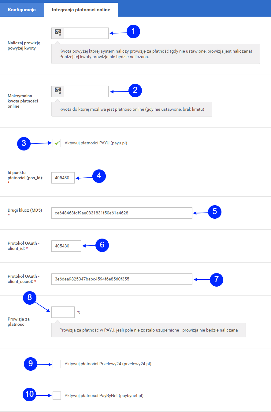The width and height of the screenshot is (271, 412).
Task: Click the Prowizja za płatność percent field
Action: [x=63, y=312]
